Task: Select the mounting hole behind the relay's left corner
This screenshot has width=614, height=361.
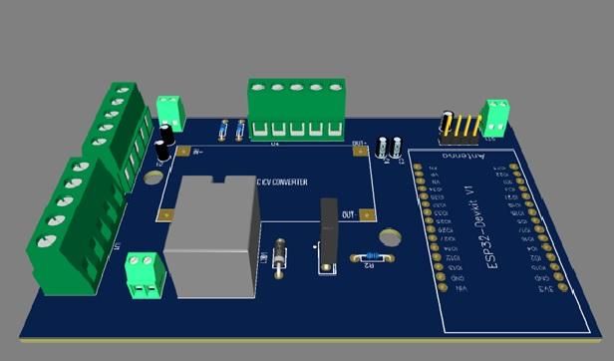Action: tap(153, 178)
